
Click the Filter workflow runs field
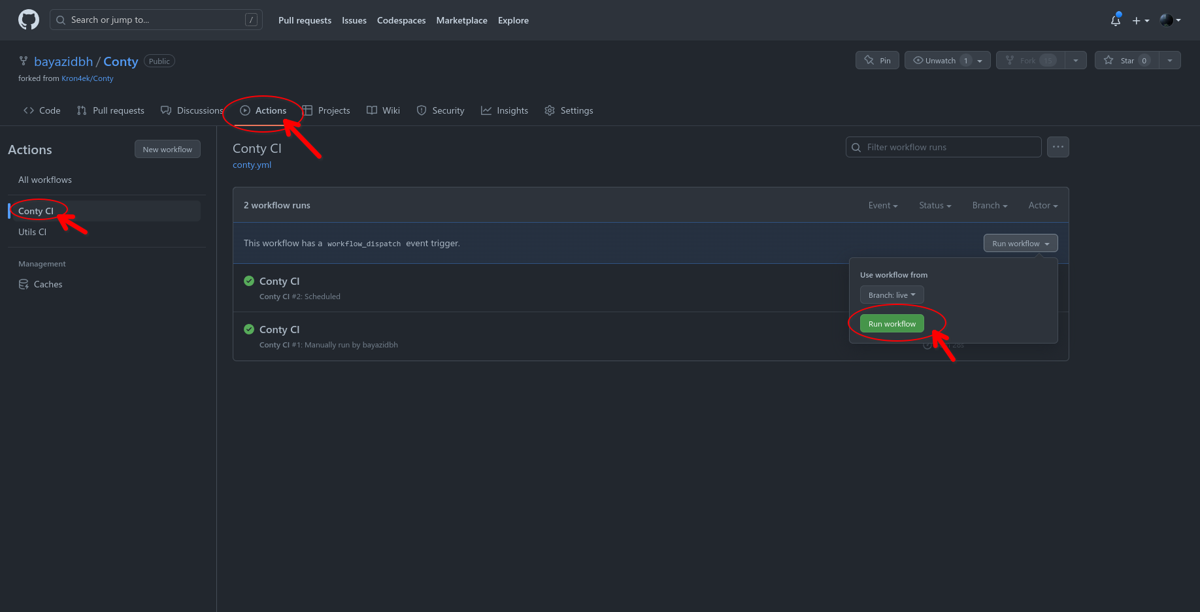pos(943,147)
